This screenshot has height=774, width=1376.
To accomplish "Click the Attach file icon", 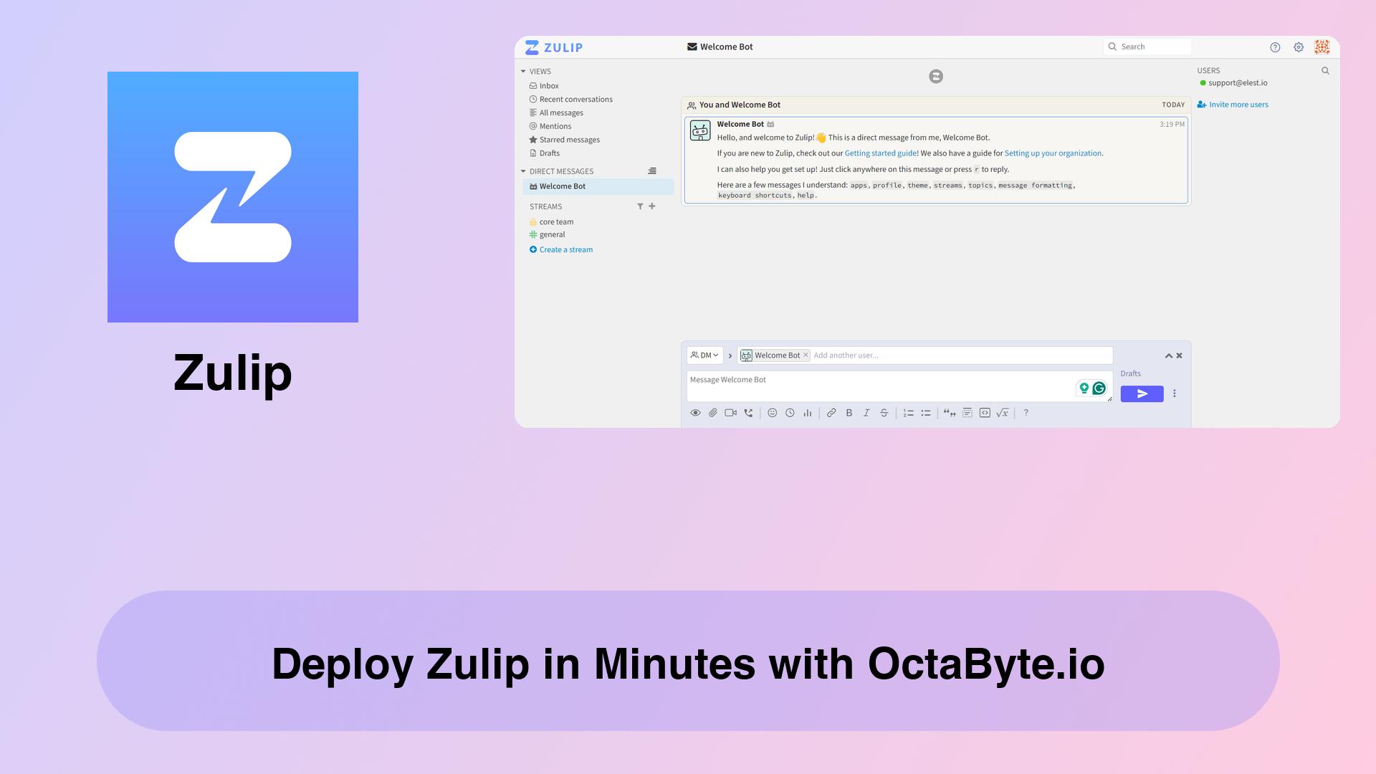I will coord(712,413).
